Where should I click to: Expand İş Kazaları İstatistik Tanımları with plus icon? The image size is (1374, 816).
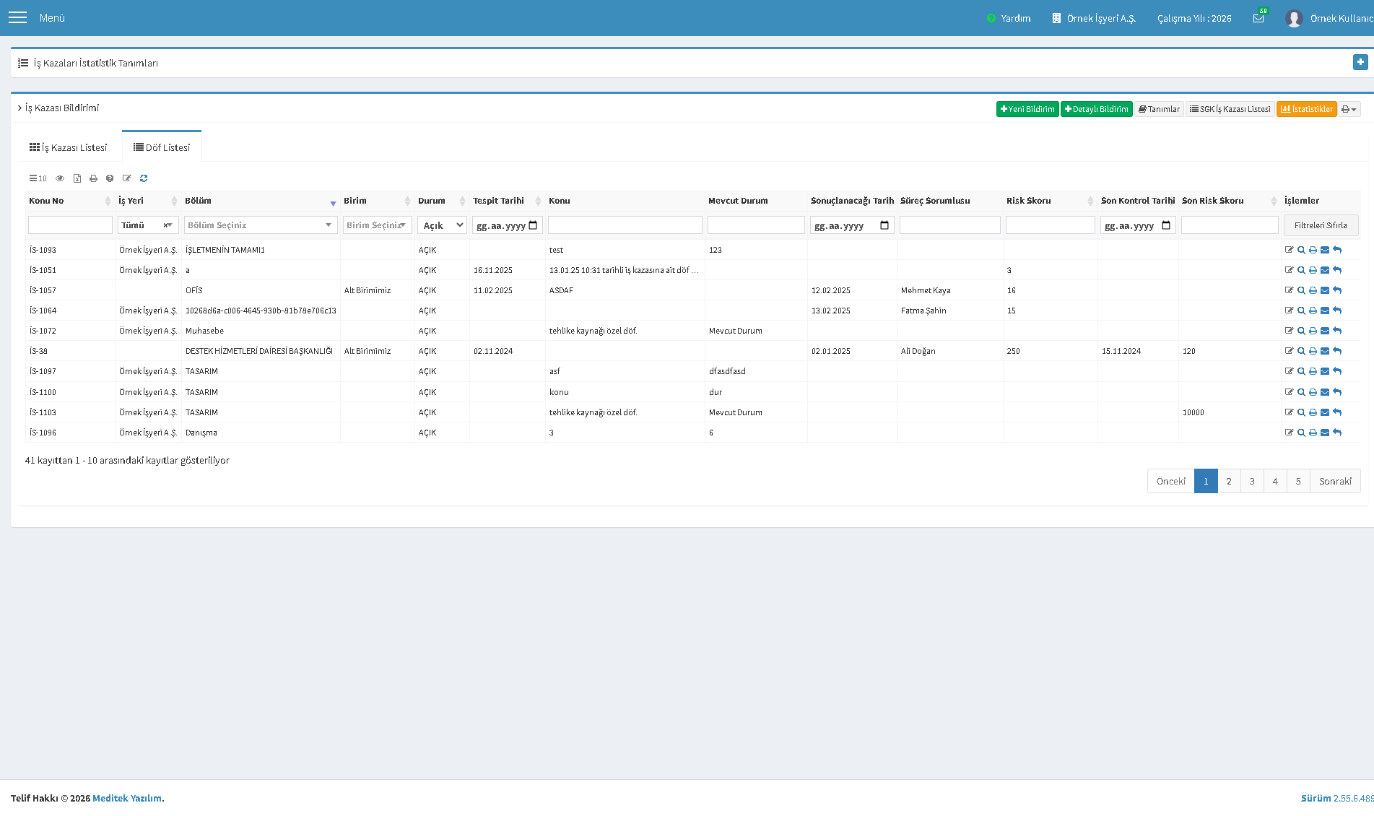1360,63
